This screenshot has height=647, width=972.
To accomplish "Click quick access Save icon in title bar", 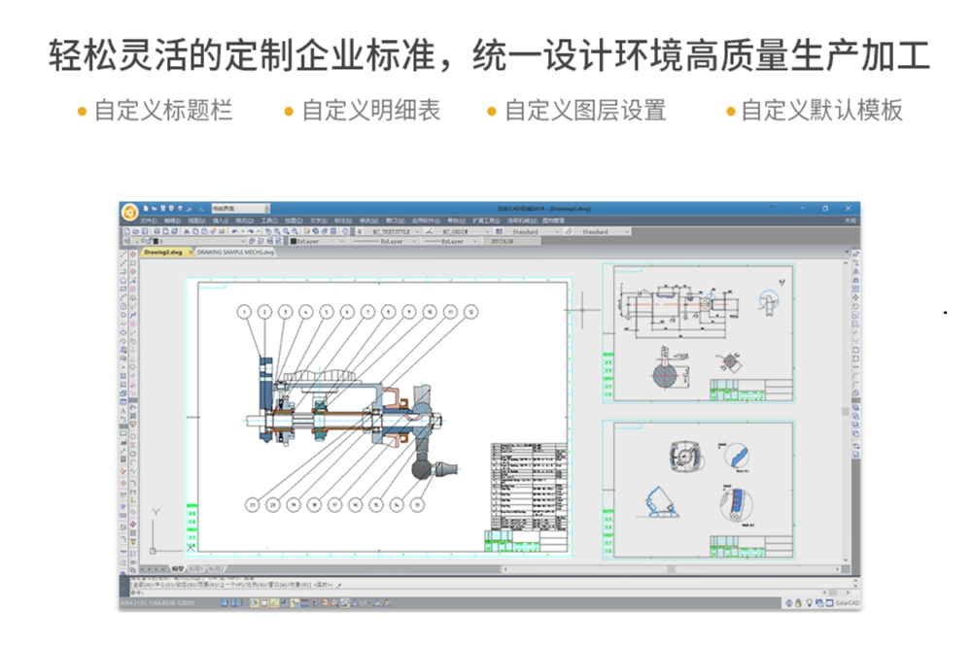I will click(x=163, y=208).
